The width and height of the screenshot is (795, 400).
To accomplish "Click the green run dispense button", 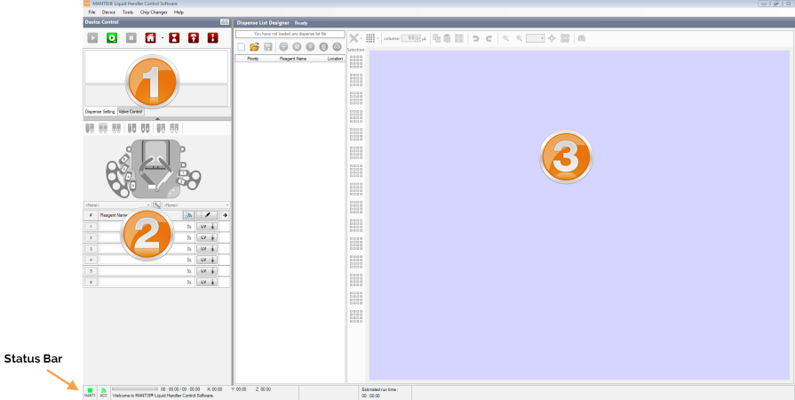I will coord(111,38).
